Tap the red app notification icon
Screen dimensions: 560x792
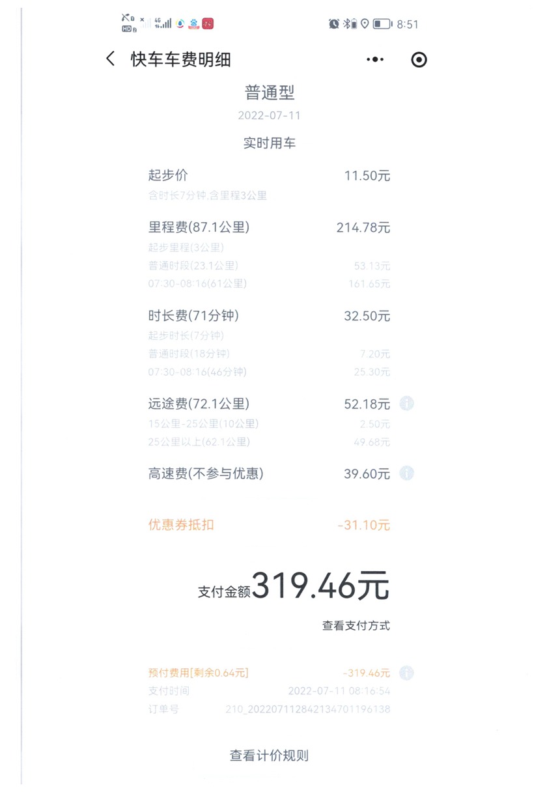tap(208, 23)
